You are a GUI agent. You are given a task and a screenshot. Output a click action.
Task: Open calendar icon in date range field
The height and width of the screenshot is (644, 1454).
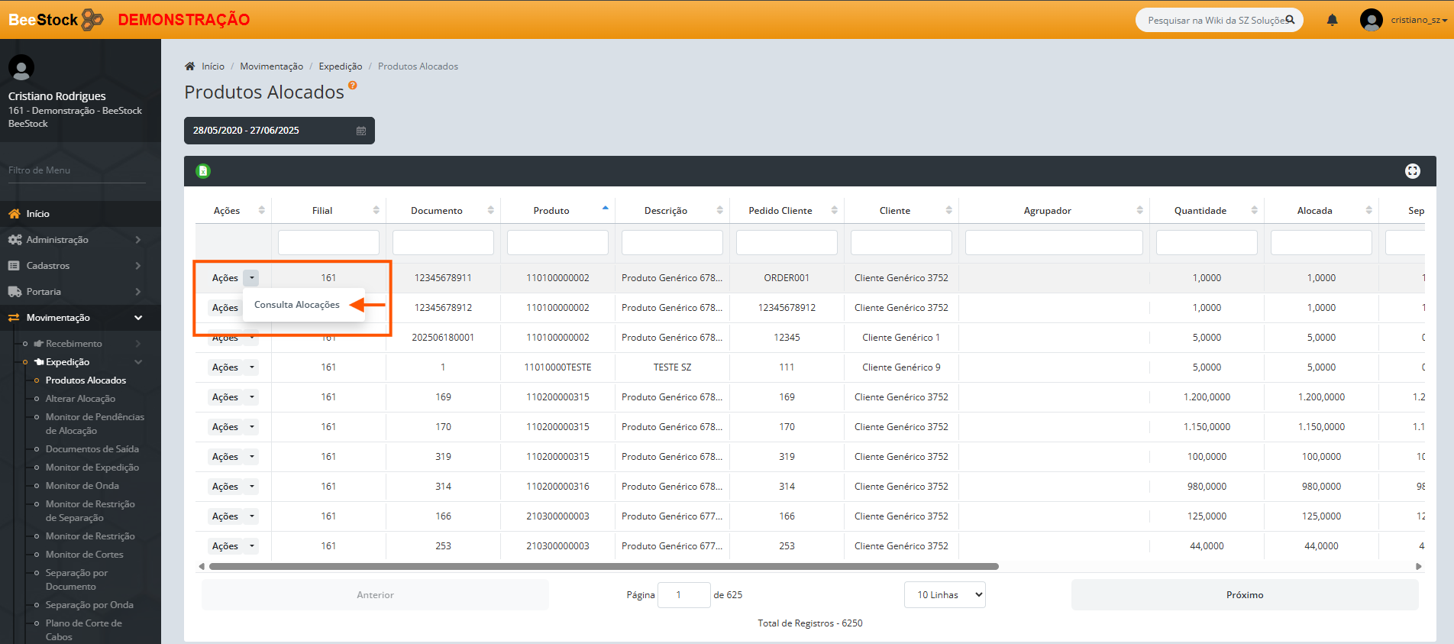pyautogui.click(x=361, y=131)
